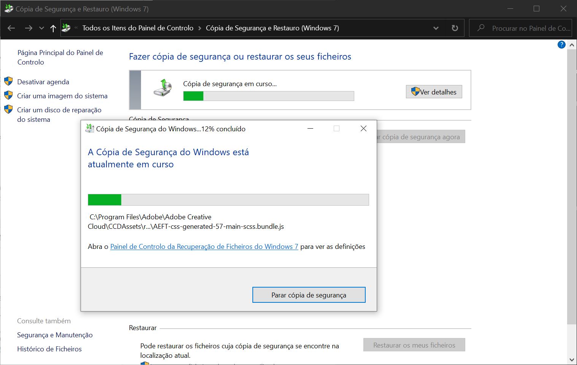Open recent locations dropdown chevron
The width and height of the screenshot is (577, 365).
coord(42,28)
